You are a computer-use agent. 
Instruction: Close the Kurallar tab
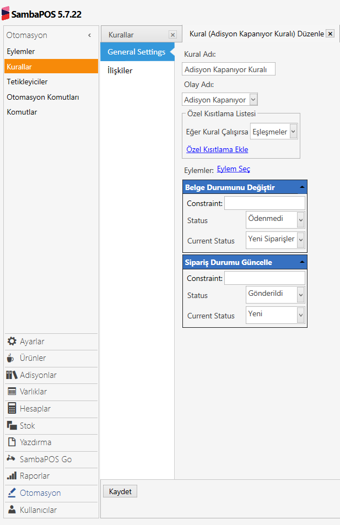pos(172,35)
